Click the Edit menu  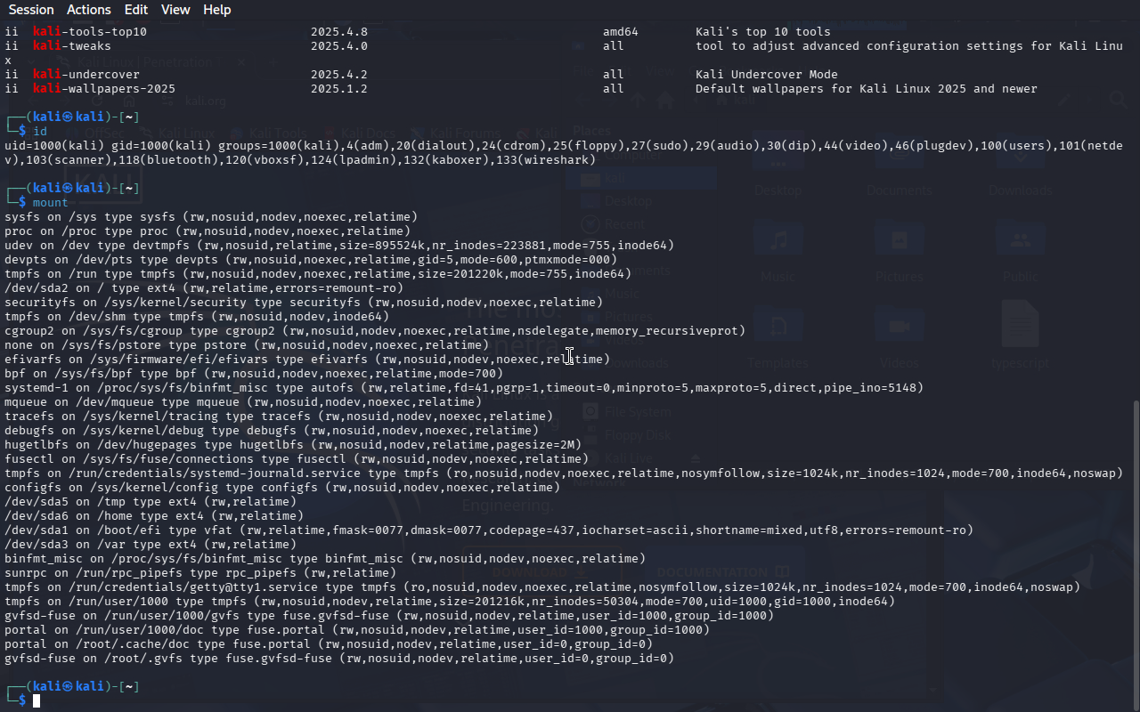[136, 10]
